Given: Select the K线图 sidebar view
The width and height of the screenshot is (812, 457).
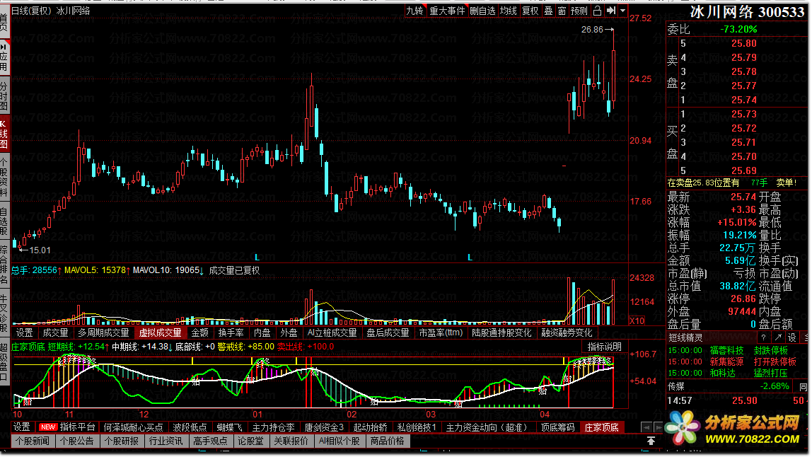Looking at the screenshot, I should (x=4, y=133).
